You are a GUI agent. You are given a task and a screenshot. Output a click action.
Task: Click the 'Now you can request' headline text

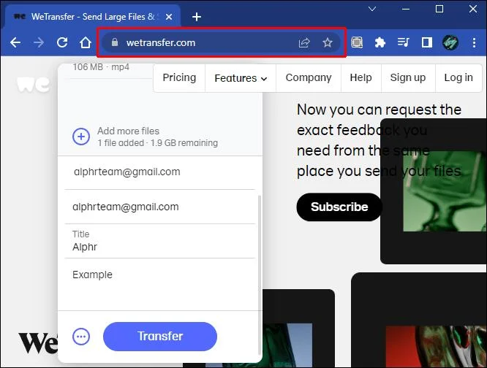click(x=379, y=140)
